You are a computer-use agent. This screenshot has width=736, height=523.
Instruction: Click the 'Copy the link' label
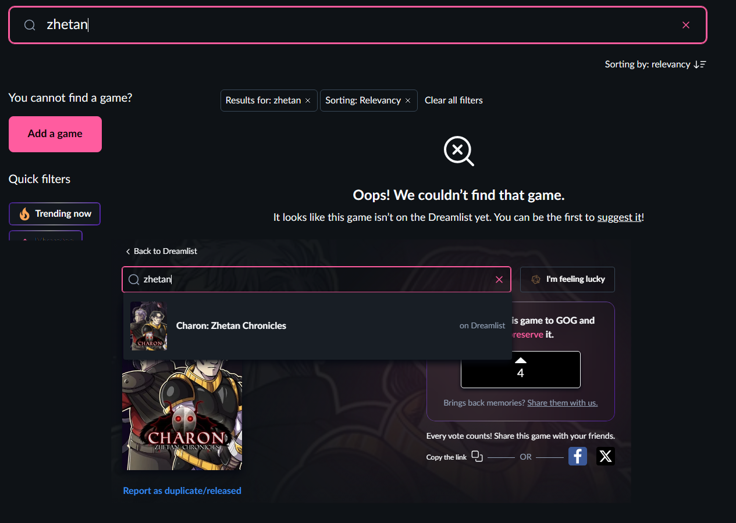(446, 457)
